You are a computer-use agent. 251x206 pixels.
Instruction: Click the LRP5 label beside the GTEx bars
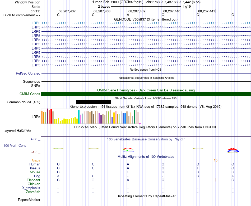36,117
